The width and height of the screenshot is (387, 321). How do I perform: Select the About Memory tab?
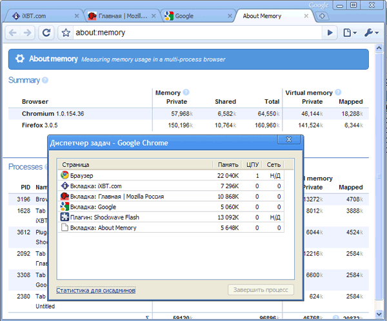point(274,16)
